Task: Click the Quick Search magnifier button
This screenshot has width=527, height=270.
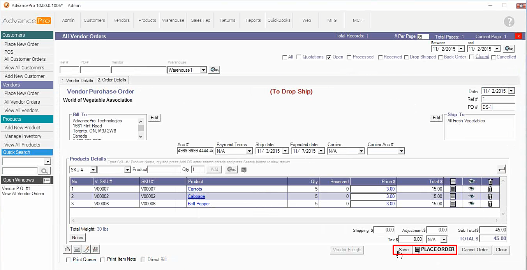Action: click(44, 171)
